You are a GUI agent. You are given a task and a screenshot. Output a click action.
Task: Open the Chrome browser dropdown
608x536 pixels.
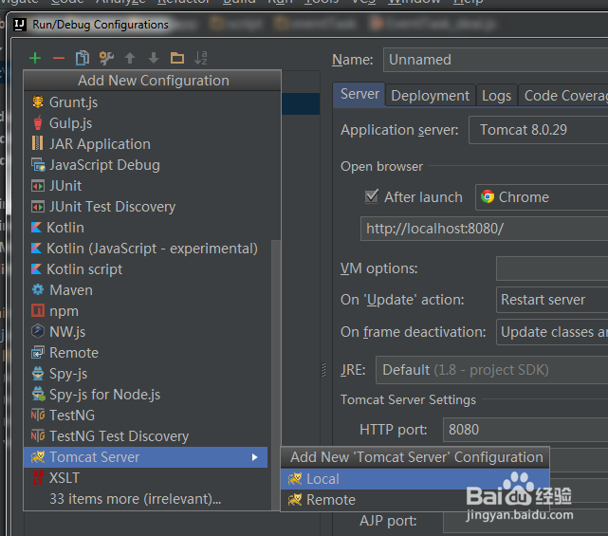tap(542, 197)
